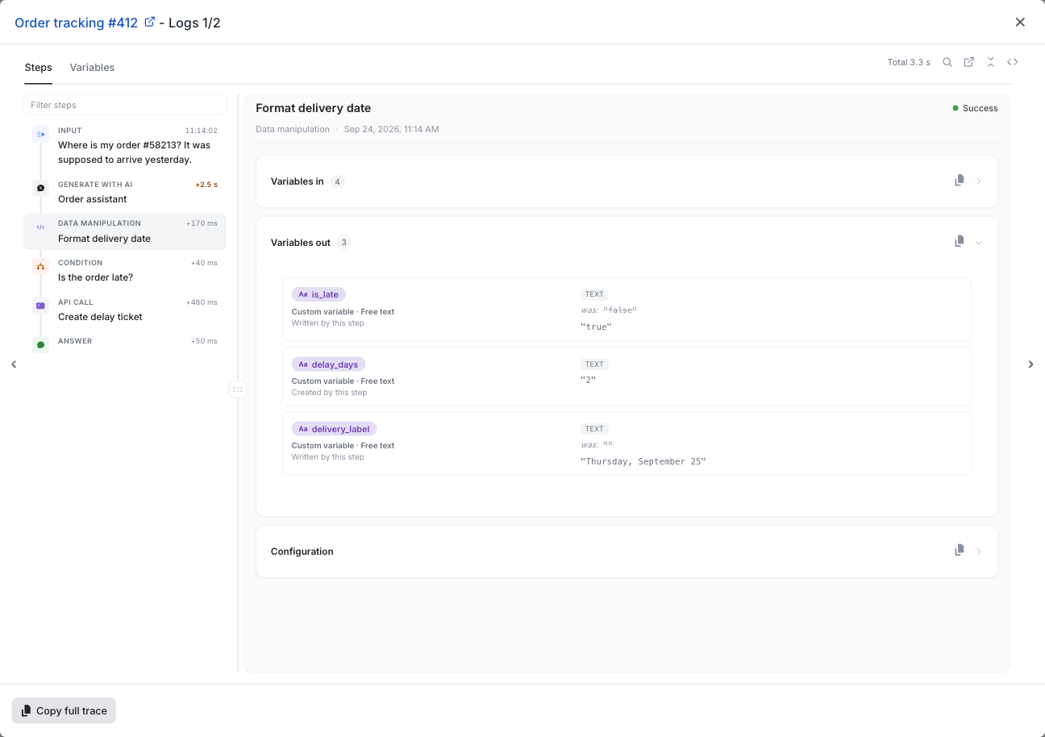This screenshot has width=1045, height=737.
Task: Copy Variables in section contents
Action: pyautogui.click(x=959, y=181)
